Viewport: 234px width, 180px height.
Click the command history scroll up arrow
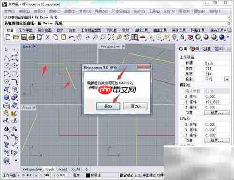pos(229,17)
